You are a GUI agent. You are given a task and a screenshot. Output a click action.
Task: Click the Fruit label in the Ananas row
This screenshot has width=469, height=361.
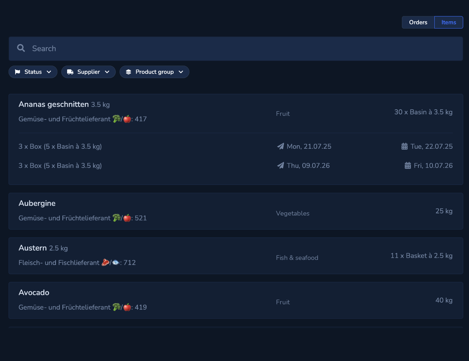283,114
